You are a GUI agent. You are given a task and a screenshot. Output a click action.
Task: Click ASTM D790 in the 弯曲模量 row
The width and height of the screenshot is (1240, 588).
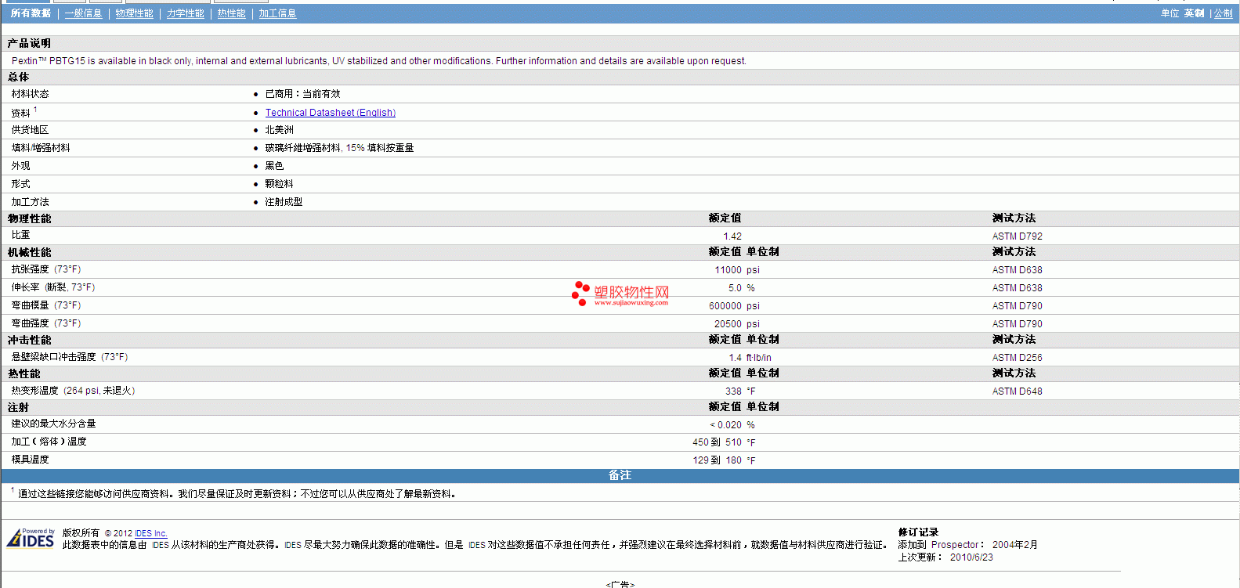click(x=1017, y=306)
